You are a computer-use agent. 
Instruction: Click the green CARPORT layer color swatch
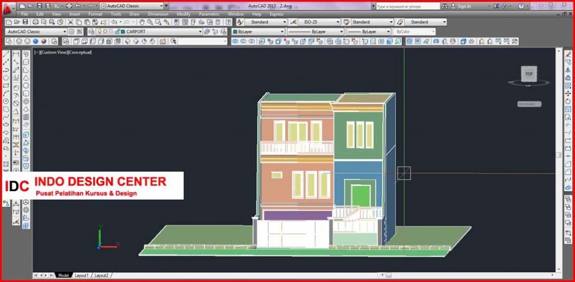123,32
